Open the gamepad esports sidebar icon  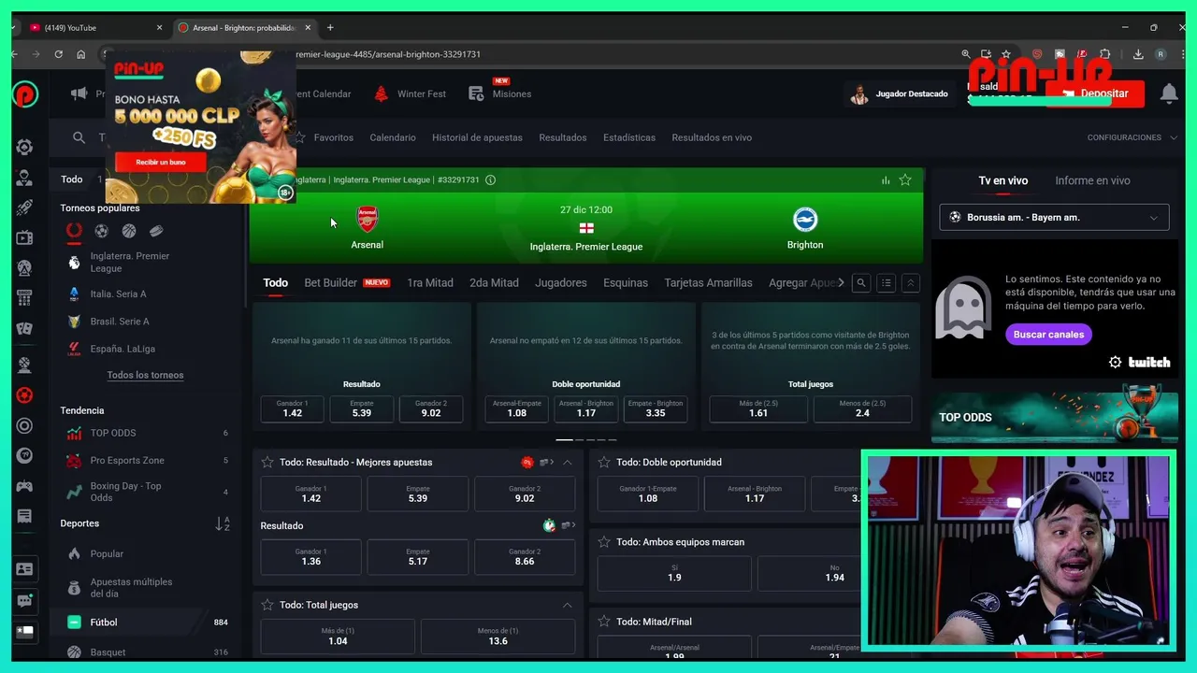coord(25,486)
